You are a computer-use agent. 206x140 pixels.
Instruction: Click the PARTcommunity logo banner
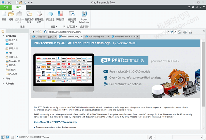121,60
